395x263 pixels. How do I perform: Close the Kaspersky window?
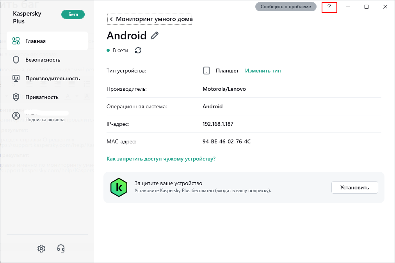(x=385, y=7)
